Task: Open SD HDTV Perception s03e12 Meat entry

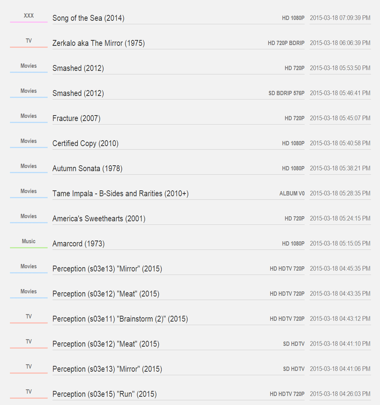Action: 106,344
